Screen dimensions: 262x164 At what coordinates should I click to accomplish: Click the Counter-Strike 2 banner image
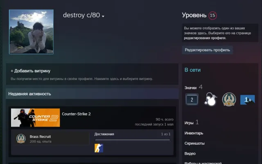36,118
